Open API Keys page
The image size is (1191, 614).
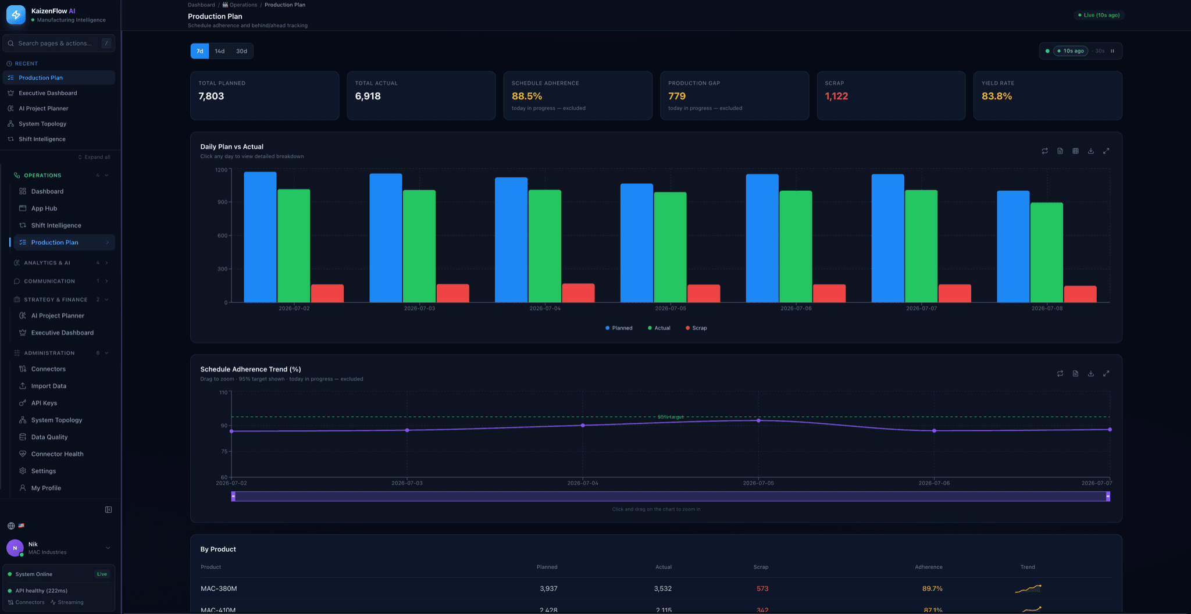pyautogui.click(x=44, y=403)
